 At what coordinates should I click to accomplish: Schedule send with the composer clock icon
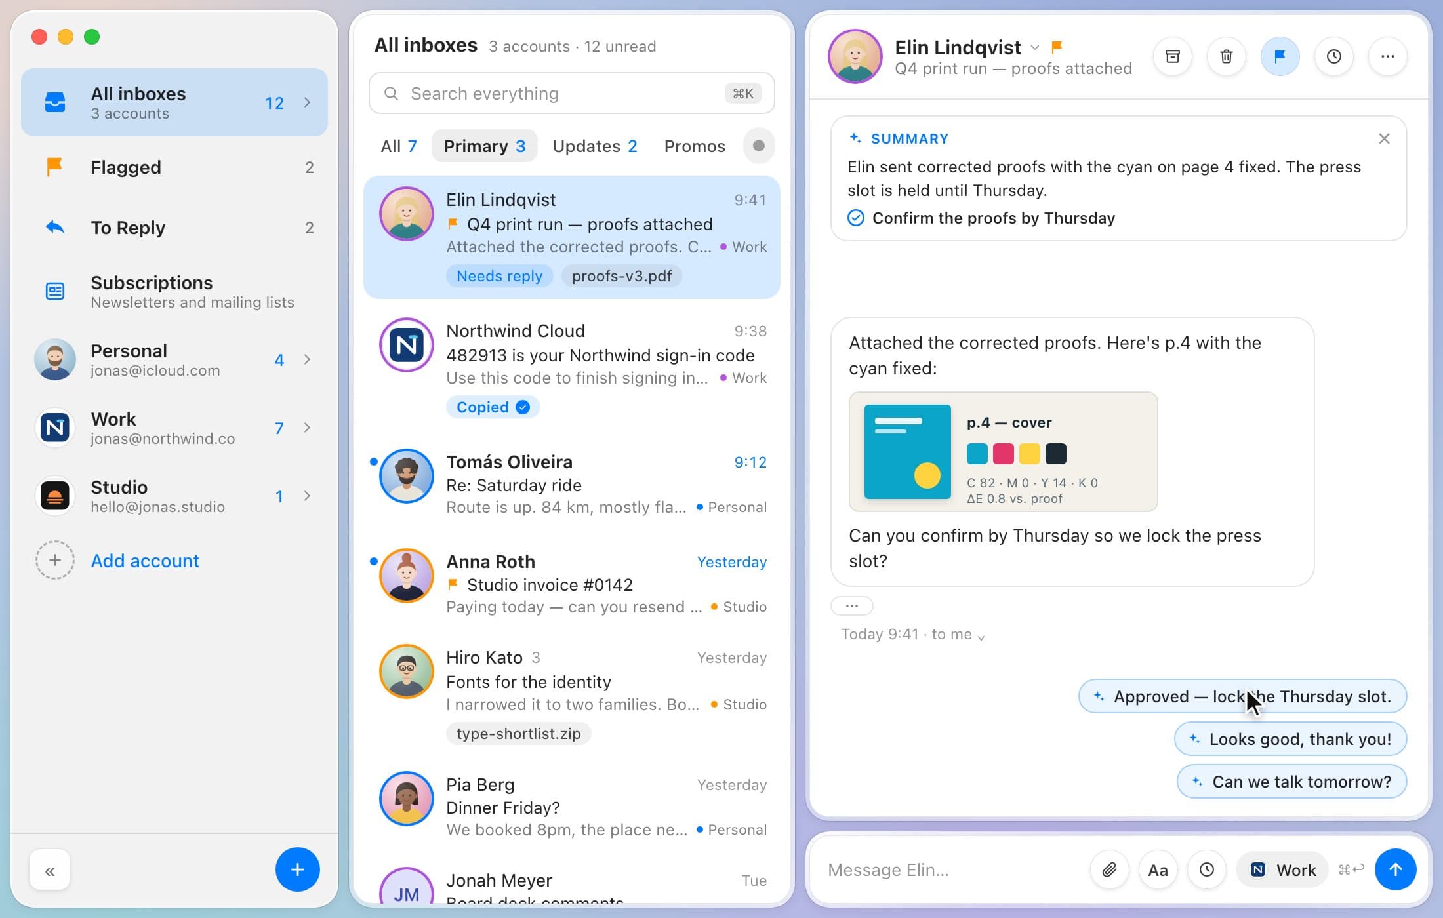tap(1206, 869)
